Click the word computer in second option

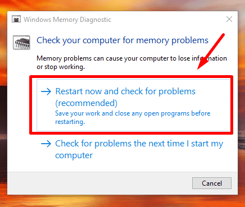(x=74, y=155)
